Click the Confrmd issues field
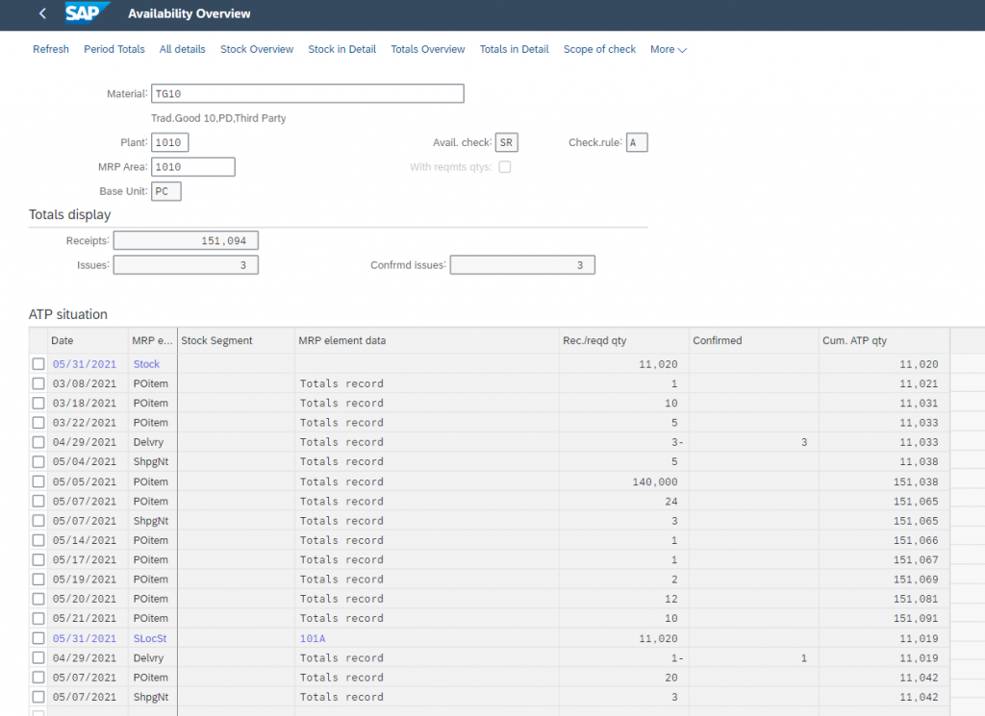Viewport: 985px width, 716px height. point(522,265)
